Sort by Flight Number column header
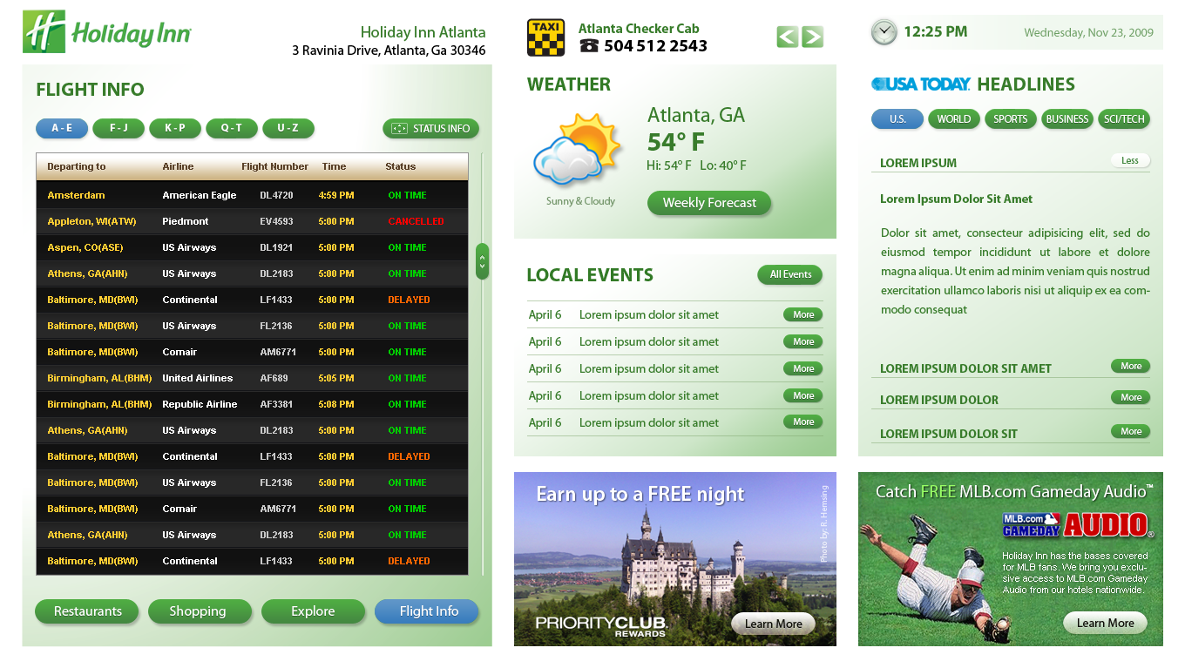 click(275, 166)
